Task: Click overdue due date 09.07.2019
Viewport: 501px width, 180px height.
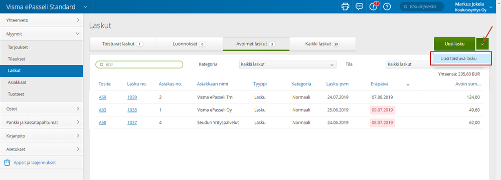Action: [x=382, y=110]
